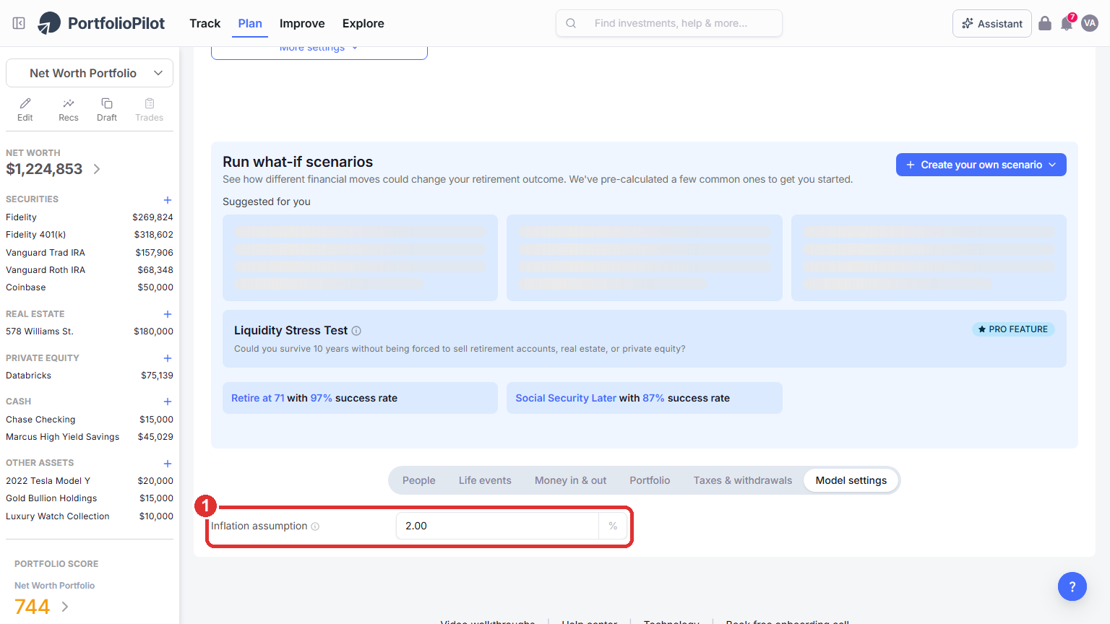Viewport: 1110px width, 624px height.
Task: Click the $1,224,853 net worth value
Action: [x=44, y=169]
